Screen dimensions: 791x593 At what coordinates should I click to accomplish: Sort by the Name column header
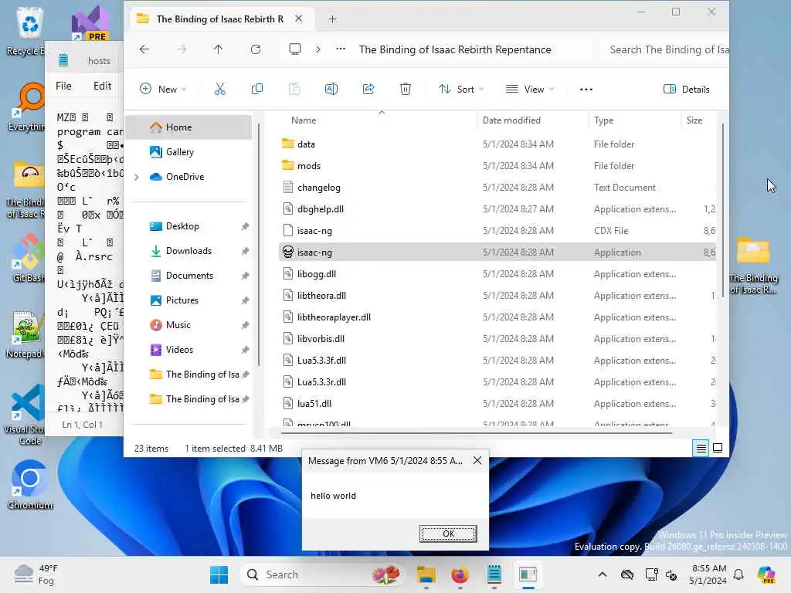[304, 120]
